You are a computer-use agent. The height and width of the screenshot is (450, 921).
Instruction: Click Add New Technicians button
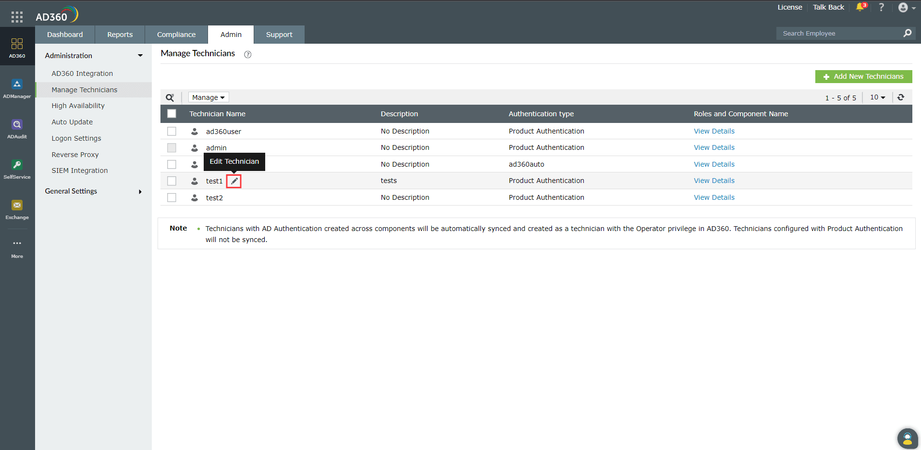click(x=863, y=76)
